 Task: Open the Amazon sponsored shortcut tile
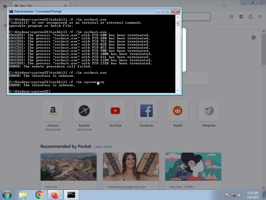pos(53,111)
